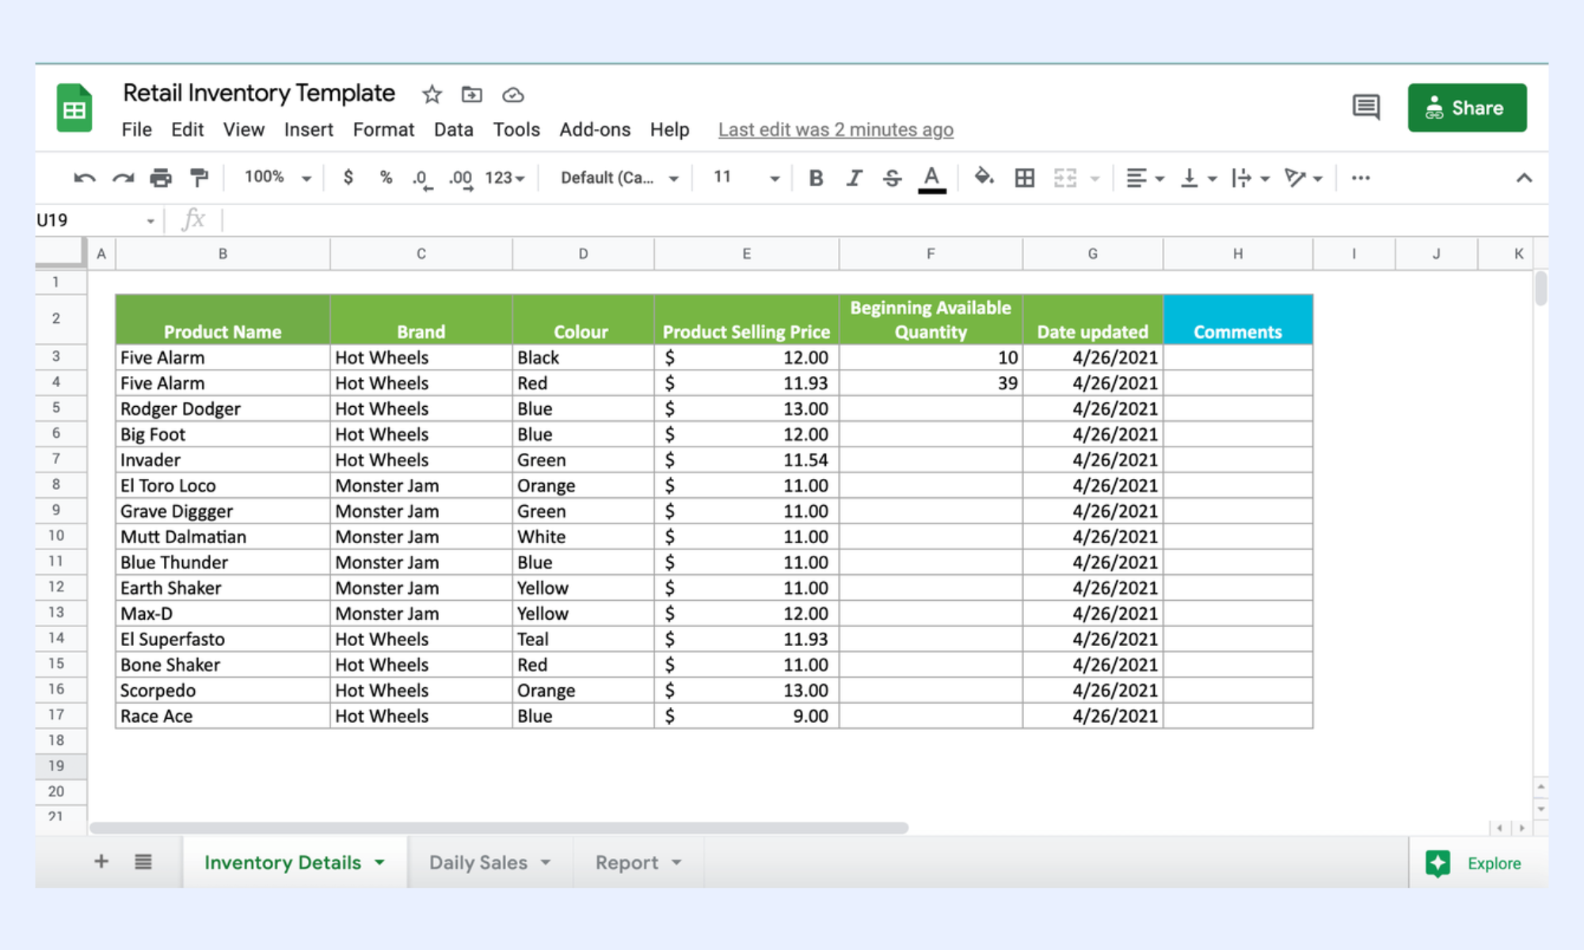
Task: Open the Data menu
Action: [x=454, y=130]
